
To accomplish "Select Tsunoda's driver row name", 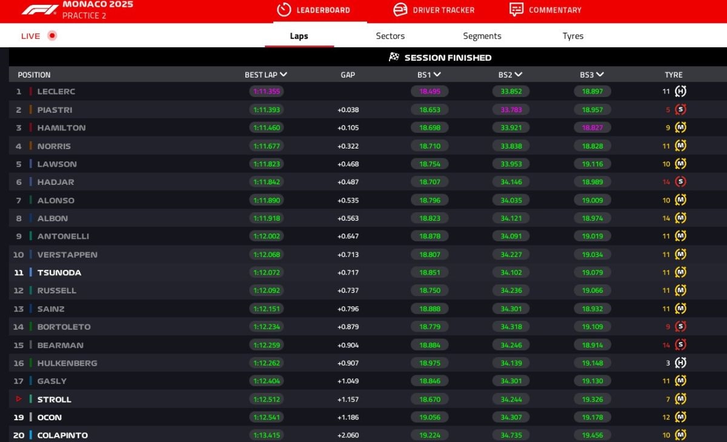I will [x=59, y=273].
